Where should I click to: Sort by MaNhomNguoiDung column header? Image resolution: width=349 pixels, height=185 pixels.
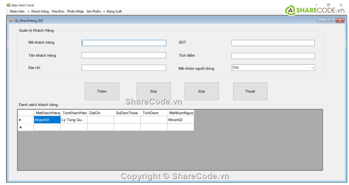(x=180, y=113)
